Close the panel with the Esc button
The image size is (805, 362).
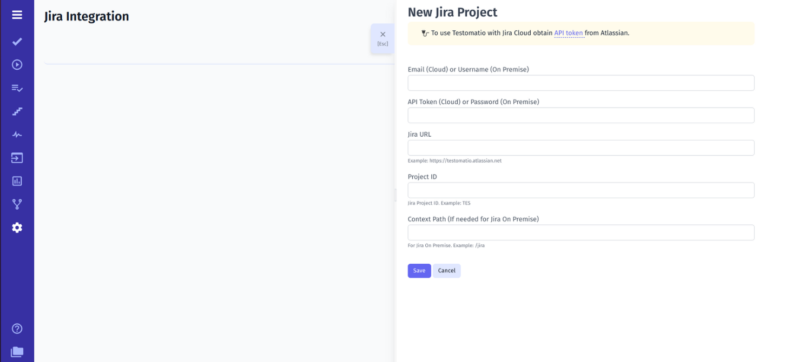click(x=382, y=38)
